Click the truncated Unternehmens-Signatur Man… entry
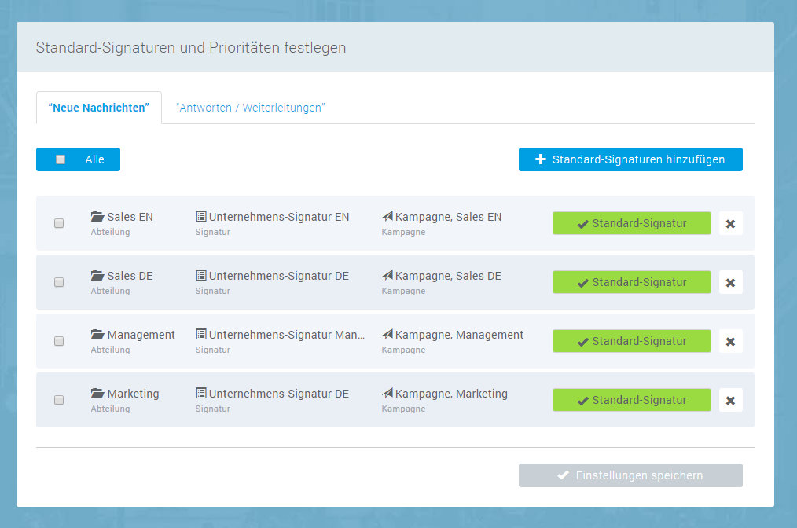 coord(286,335)
